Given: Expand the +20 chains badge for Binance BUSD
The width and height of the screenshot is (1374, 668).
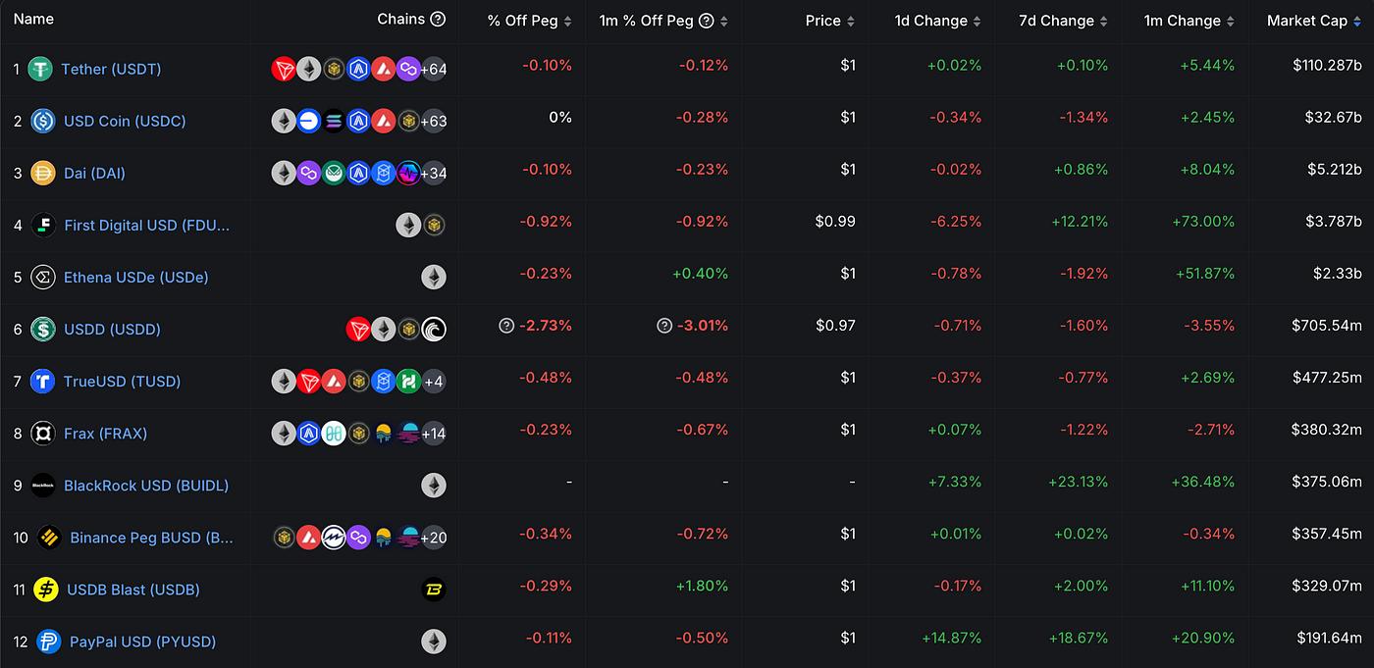Looking at the screenshot, I should tap(433, 538).
